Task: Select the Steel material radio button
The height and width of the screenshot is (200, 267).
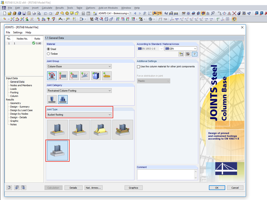Action: 48,49
